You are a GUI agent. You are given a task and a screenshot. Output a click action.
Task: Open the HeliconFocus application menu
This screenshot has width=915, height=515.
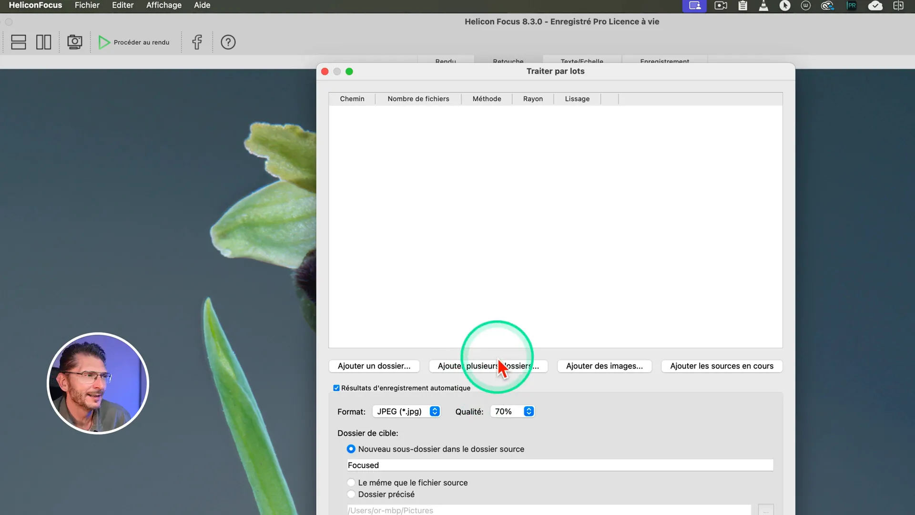35,5
